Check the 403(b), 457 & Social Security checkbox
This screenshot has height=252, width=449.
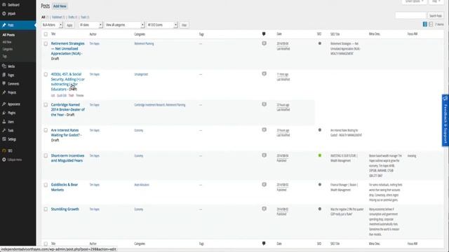46,74
